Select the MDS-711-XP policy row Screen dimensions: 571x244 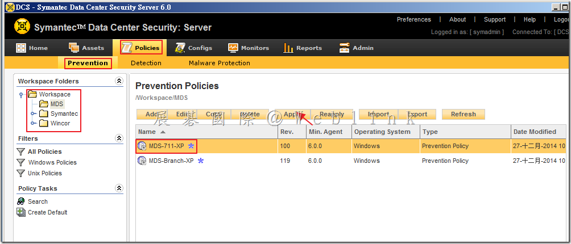pyautogui.click(x=351, y=146)
